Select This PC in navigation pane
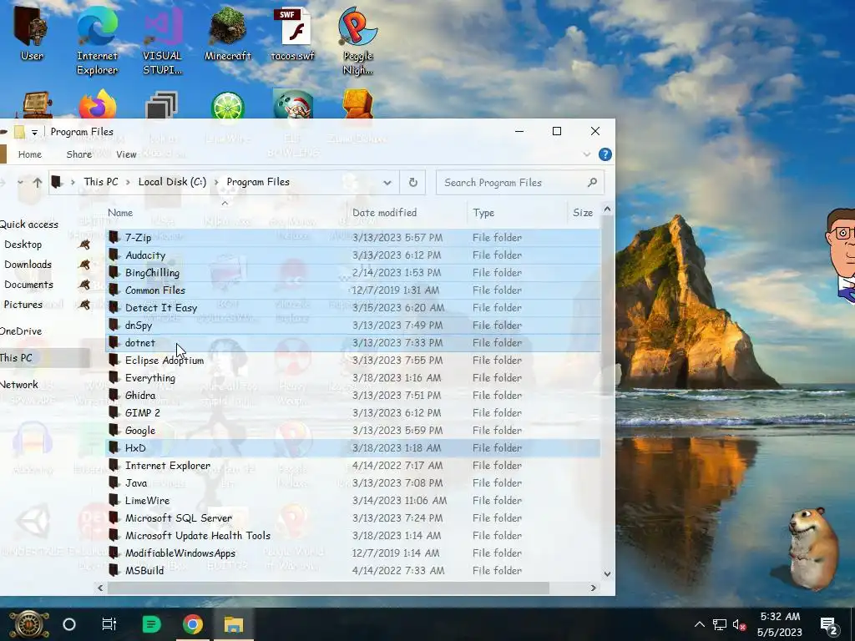This screenshot has height=641, width=855. click(17, 357)
